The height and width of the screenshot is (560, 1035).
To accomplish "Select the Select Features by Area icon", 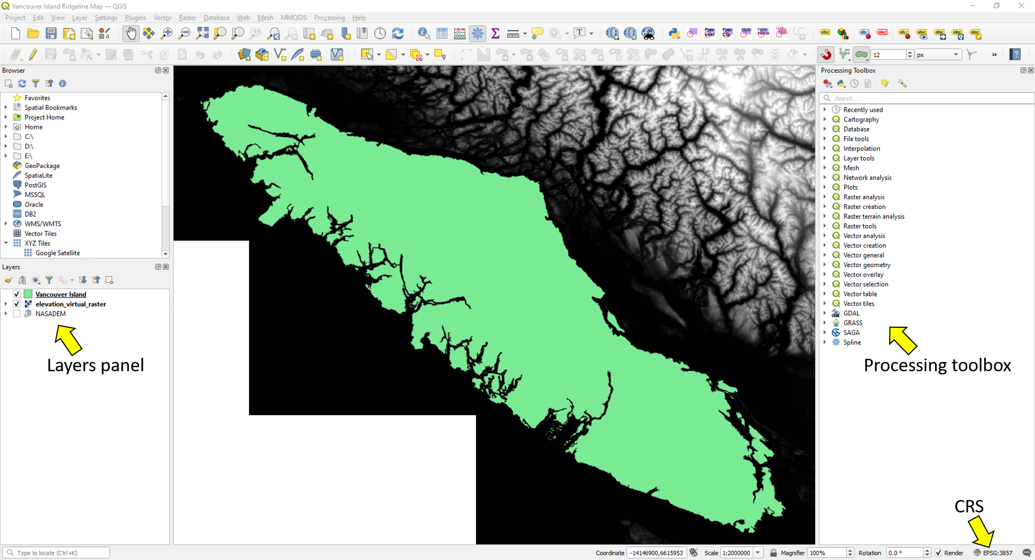I will pos(367,54).
